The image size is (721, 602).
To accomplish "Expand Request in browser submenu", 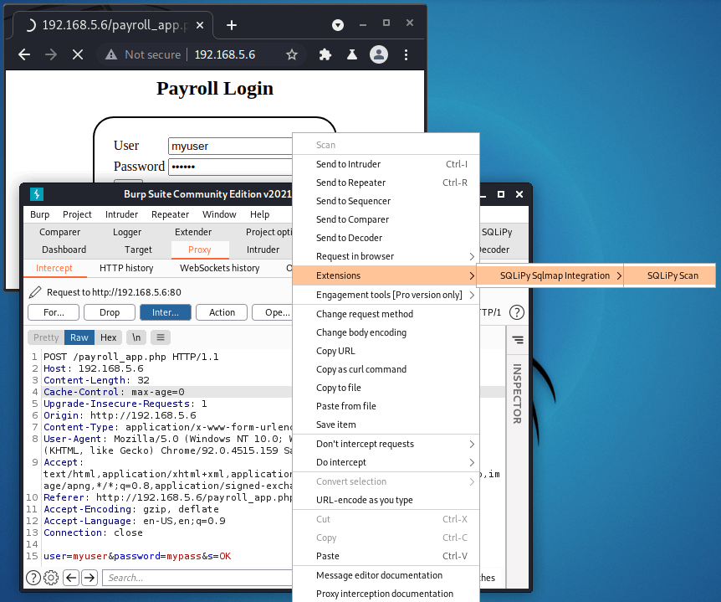I will pos(386,256).
